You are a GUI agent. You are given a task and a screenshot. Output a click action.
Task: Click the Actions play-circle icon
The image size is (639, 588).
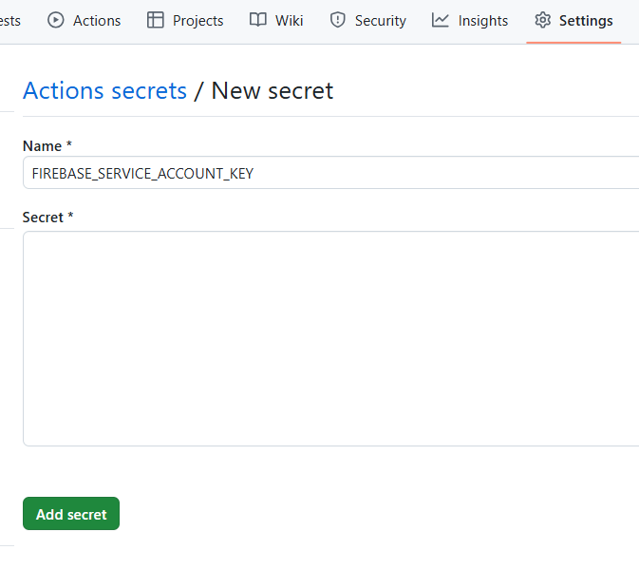(55, 20)
